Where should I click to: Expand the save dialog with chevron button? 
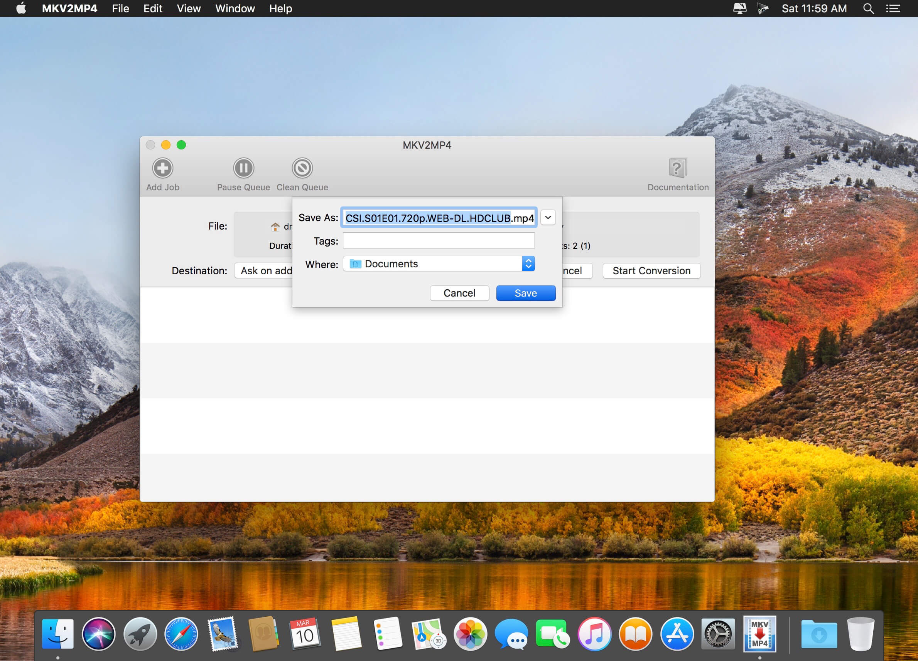pos(548,218)
